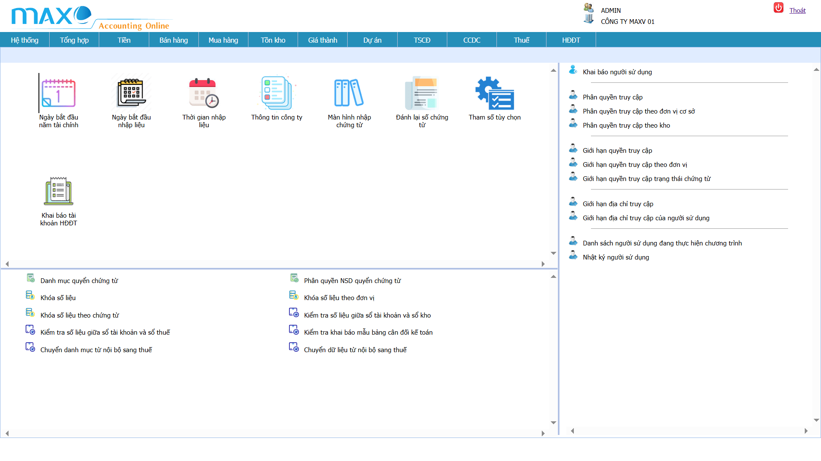Click the icon beside Danh mục quyển chứng từ
Screen dimensions: 821x461
pos(31,278)
